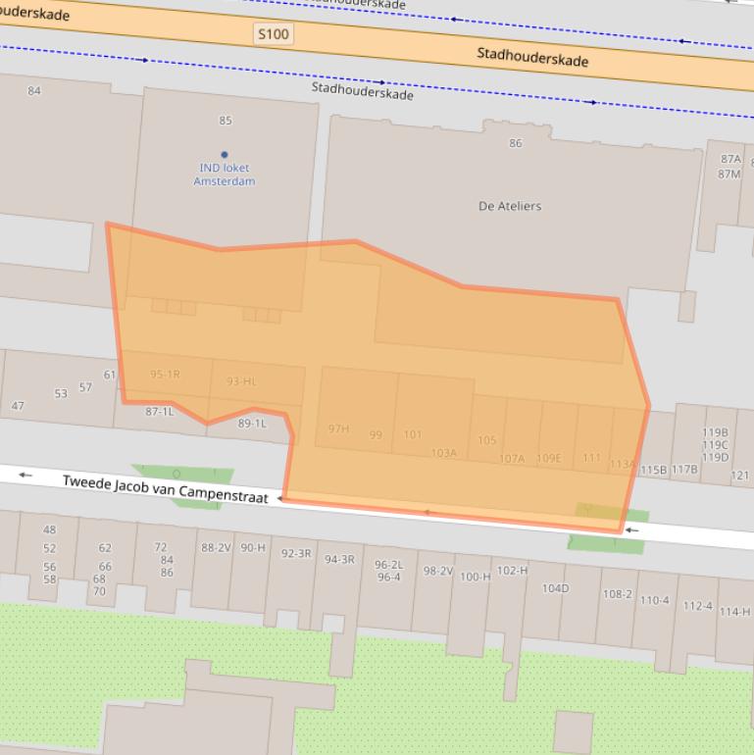
Task: Select house number 109E
Action: [x=549, y=458]
